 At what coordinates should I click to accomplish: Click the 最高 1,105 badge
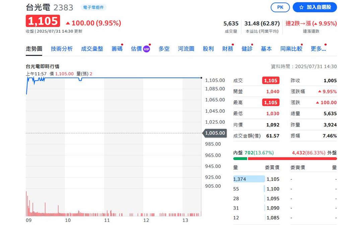pos(271,102)
